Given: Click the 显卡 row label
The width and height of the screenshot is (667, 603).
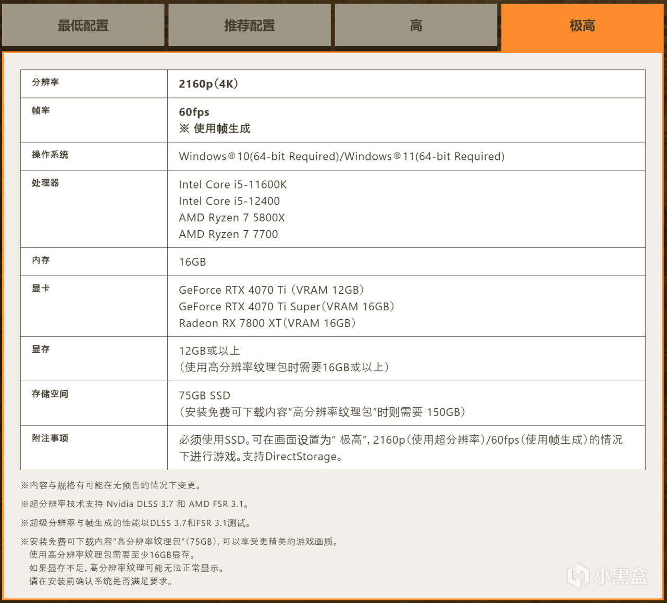Looking at the screenshot, I should [x=41, y=288].
